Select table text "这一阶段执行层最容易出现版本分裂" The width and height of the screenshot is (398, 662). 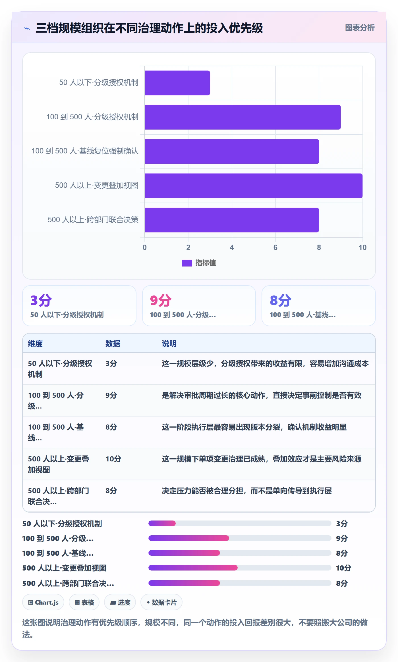221,427
